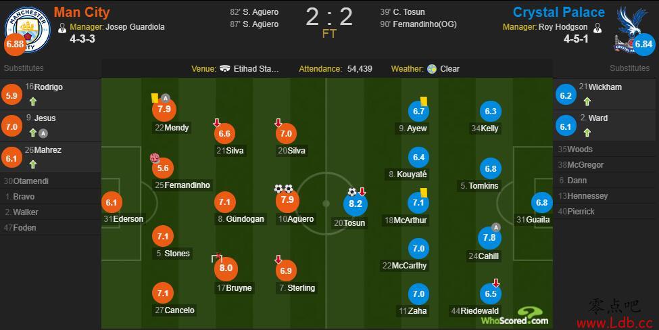Click the stadium icon next to Venue
The width and height of the screenshot is (659, 330).
click(x=225, y=68)
